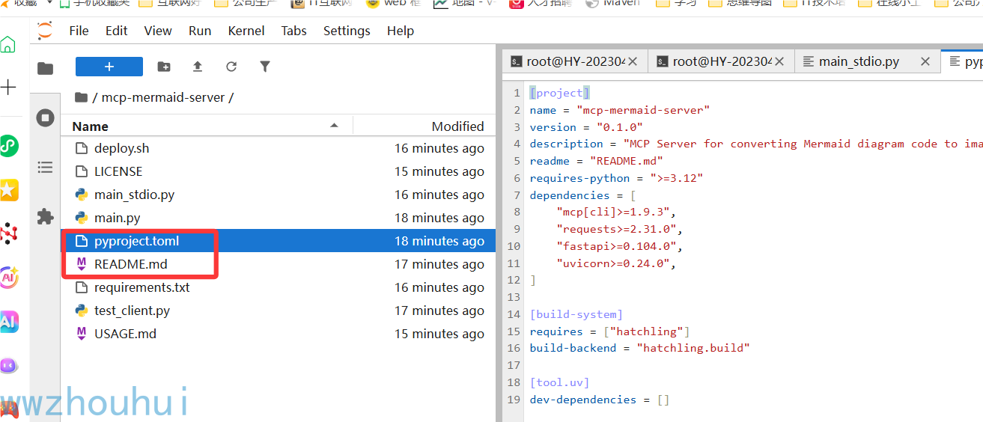This screenshot has height=422, width=983.
Task: Open the Help menu
Action: point(401,31)
